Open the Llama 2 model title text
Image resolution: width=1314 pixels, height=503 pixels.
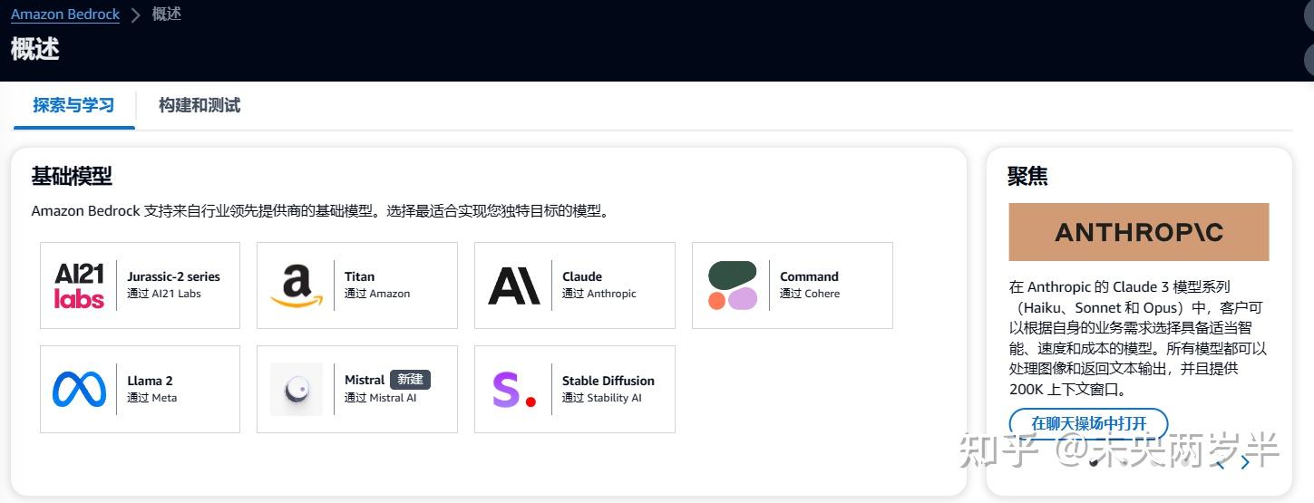coord(150,381)
